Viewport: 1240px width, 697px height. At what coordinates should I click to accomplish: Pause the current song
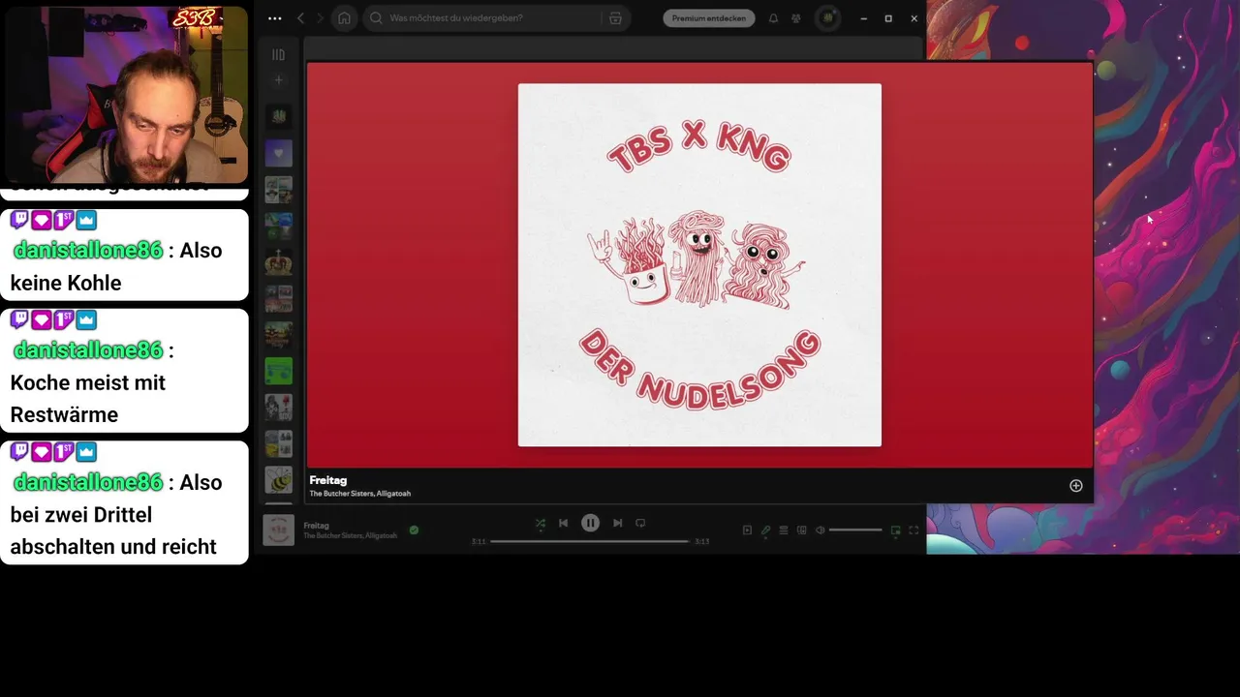pos(590,523)
